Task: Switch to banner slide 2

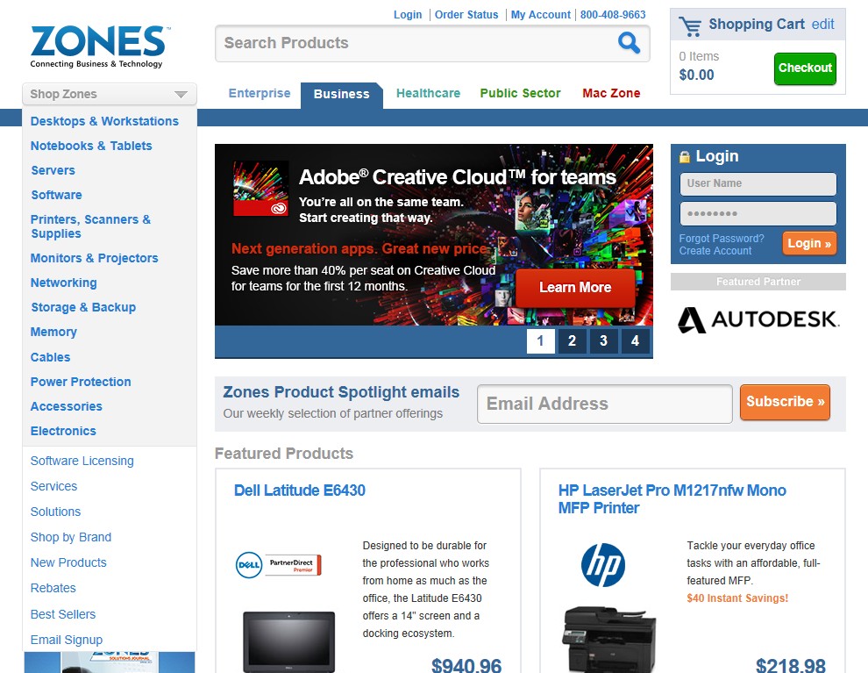Action: click(572, 340)
